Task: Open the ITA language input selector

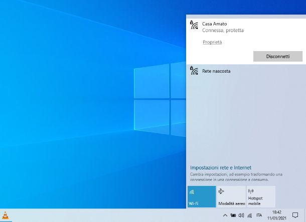Action: (x=259, y=215)
